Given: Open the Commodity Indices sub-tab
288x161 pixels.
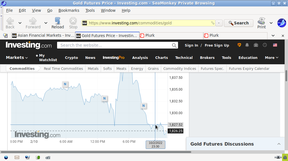Looking at the screenshot, I should coord(180,68).
